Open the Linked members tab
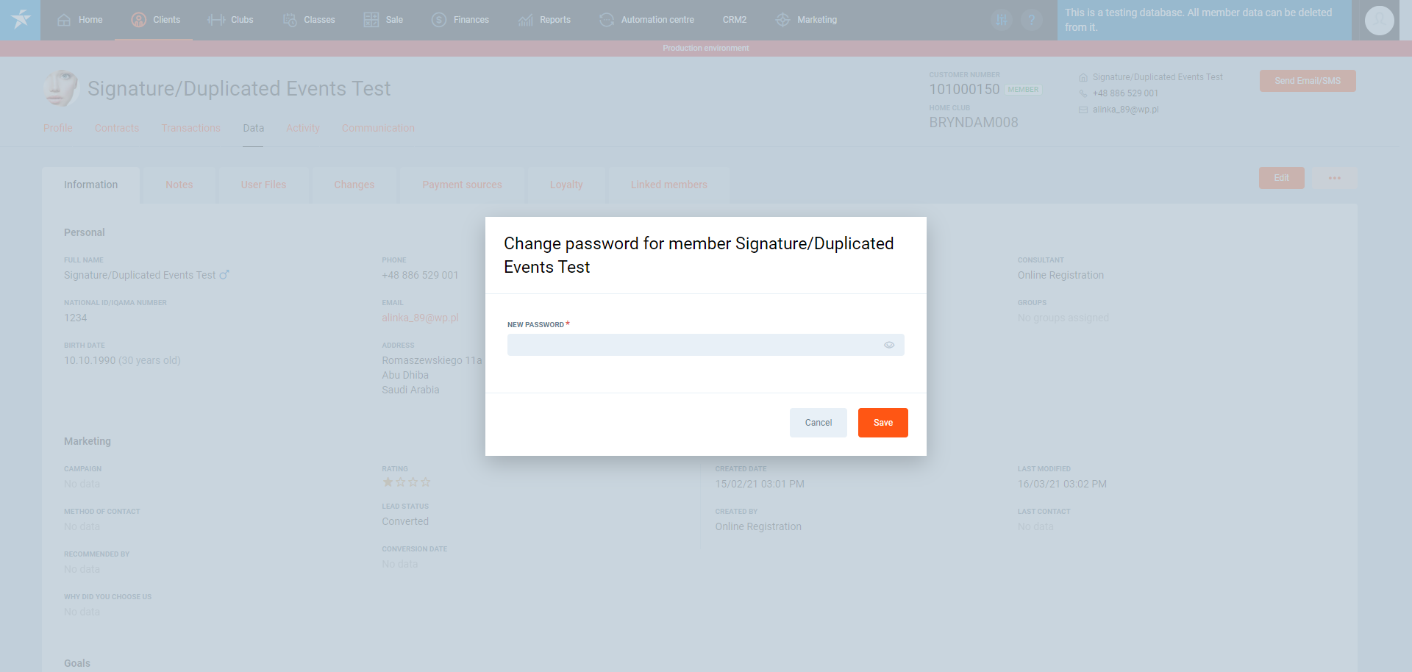 click(668, 185)
